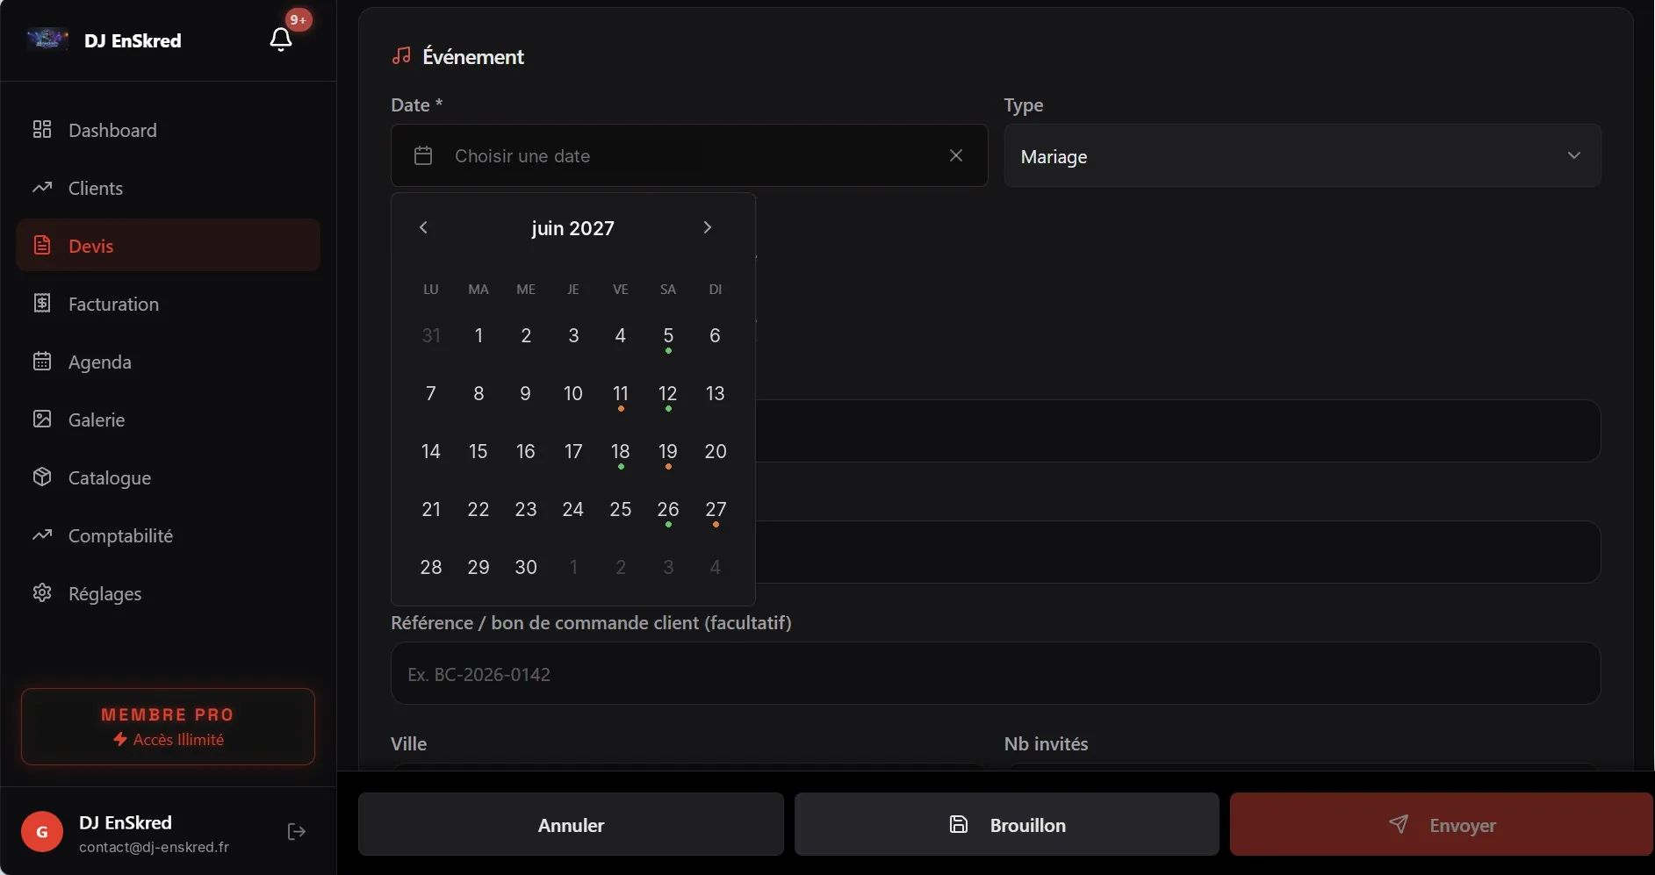1655x875 pixels.
Task: Click the logout icon beside the account email
Action: pos(297,831)
